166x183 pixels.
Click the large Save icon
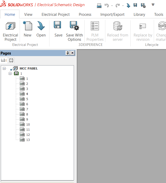pos(57,25)
